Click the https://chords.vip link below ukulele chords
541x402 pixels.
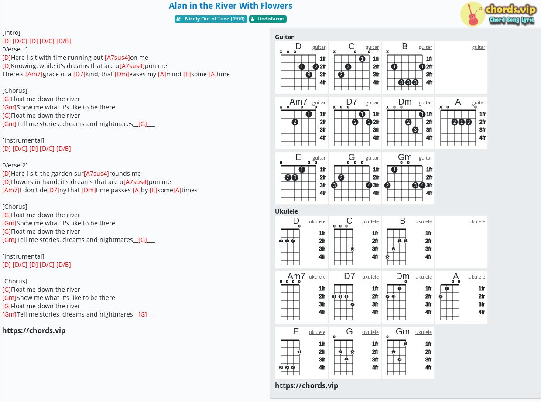point(306,385)
